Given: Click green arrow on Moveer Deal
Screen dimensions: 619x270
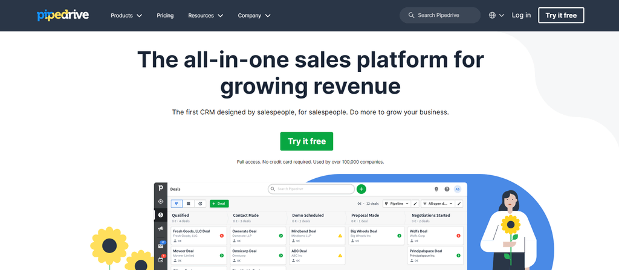Looking at the screenshot, I should pyautogui.click(x=221, y=256).
